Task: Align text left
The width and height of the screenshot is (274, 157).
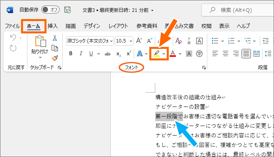Action: (x=215, y=54)
